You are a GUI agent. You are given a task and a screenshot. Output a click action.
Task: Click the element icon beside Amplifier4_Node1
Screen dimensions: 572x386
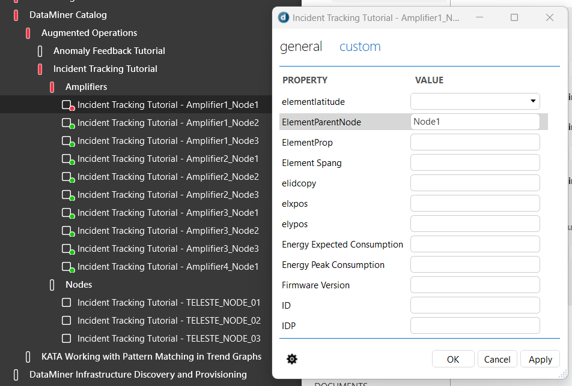(65, 266)
